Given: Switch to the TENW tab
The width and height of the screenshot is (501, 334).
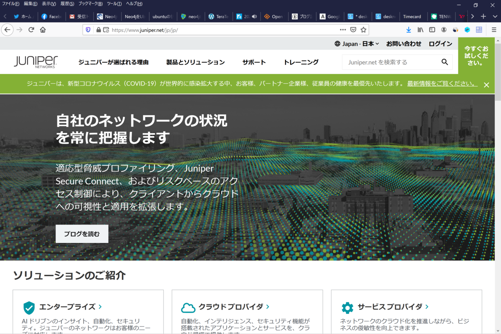Looking at the screenshot, I should click(x=442, y=17).
